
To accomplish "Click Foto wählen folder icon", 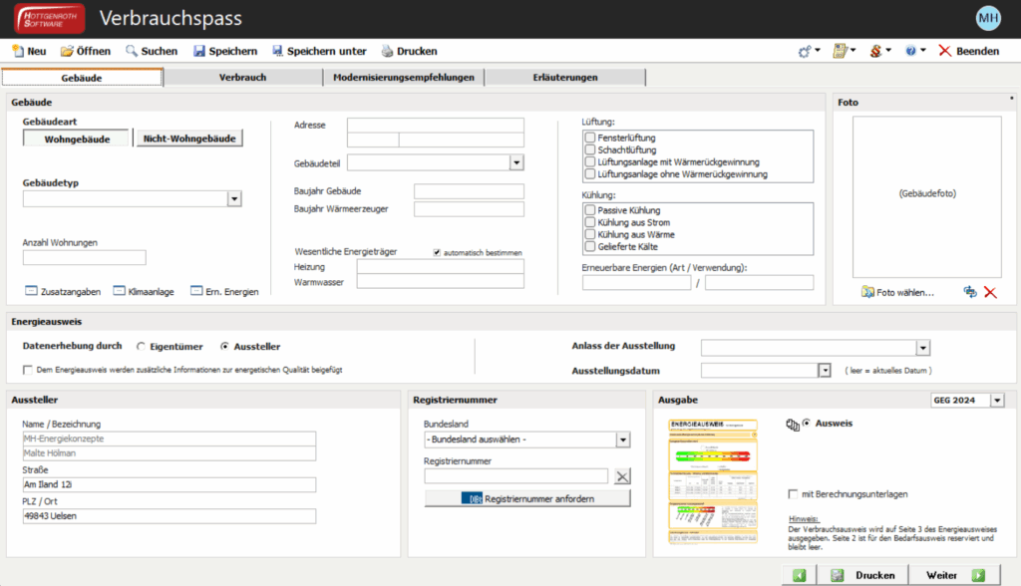I will 867,292.
